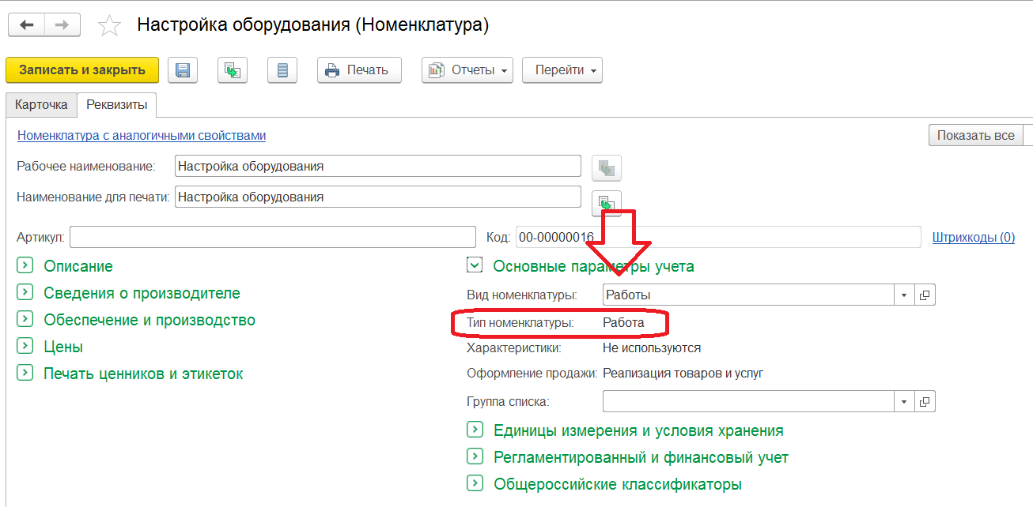Click the forward navigation arrow
The width and height of the screenshot is (1033, 507).
[62, 25]
